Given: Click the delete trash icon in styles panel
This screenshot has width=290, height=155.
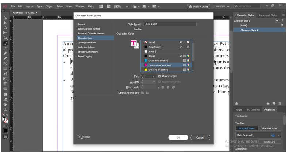Looking at the screenshot, I should [x=280, y=104].
